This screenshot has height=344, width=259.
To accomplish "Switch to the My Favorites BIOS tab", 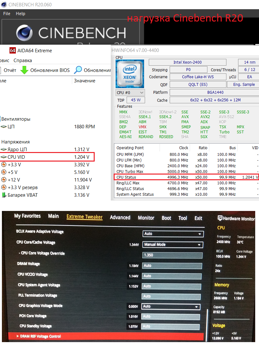I will tap(28, 216).
